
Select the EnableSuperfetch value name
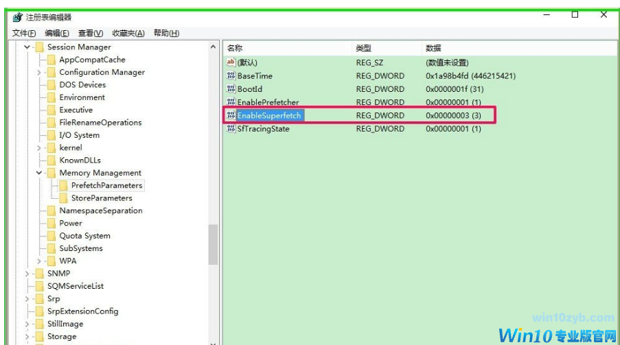point(269,115)
